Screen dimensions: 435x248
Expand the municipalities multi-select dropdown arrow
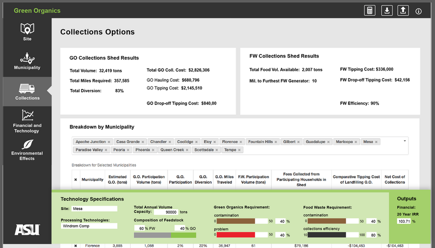tap(404, 141)
